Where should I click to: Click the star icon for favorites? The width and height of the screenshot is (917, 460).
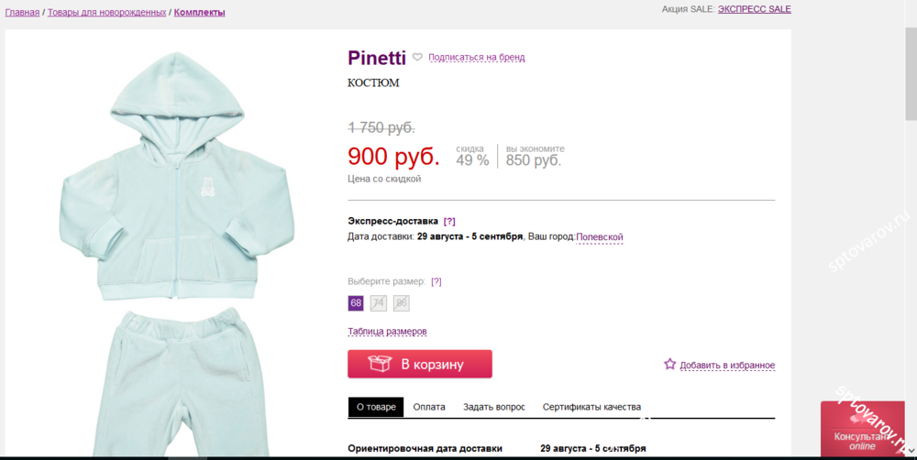point(669,364)
